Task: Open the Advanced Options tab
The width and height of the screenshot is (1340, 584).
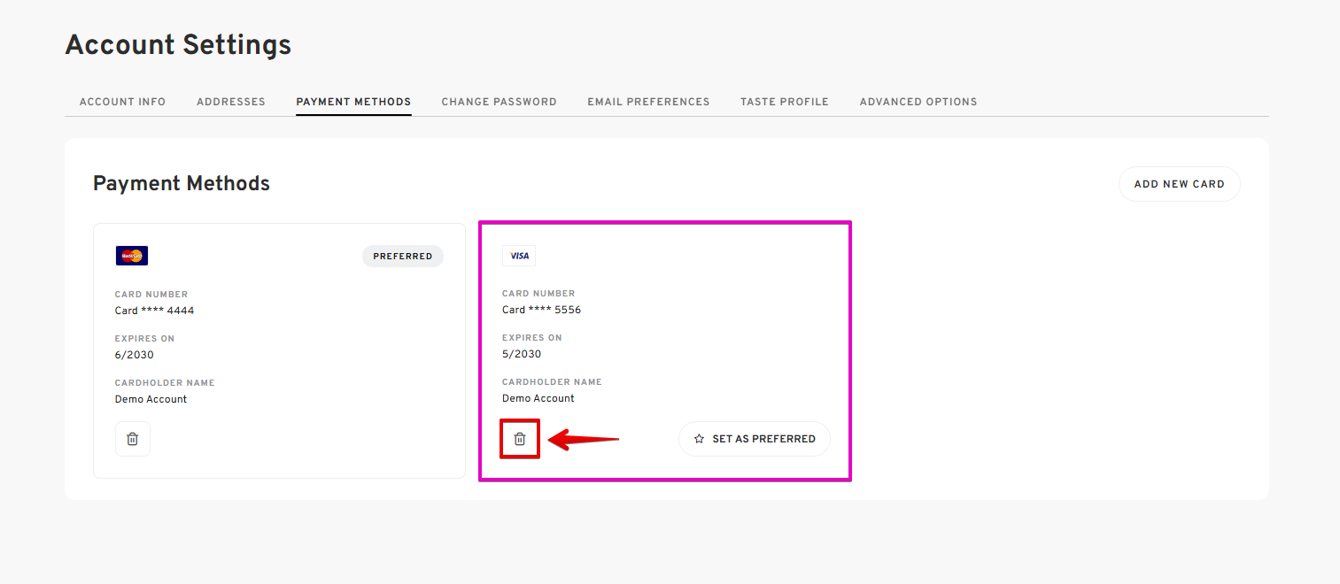Action: (918, 102)
